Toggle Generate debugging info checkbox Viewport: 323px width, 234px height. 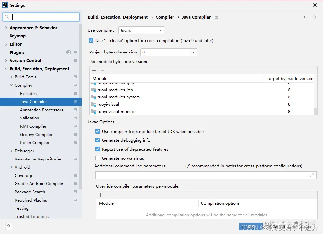[98, 140]
